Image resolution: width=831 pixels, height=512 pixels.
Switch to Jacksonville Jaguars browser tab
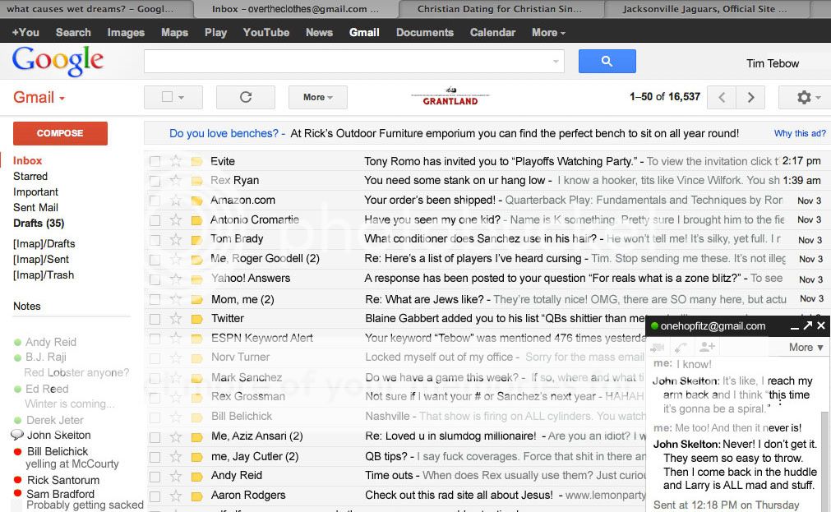click(705, 9)
